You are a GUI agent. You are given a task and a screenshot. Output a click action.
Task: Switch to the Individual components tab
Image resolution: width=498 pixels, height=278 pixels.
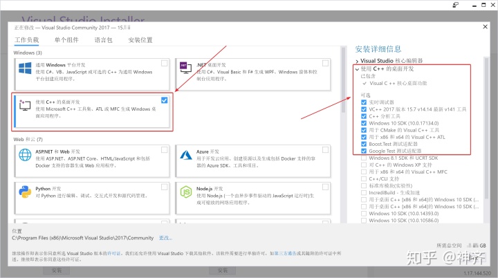coord(66,40)
